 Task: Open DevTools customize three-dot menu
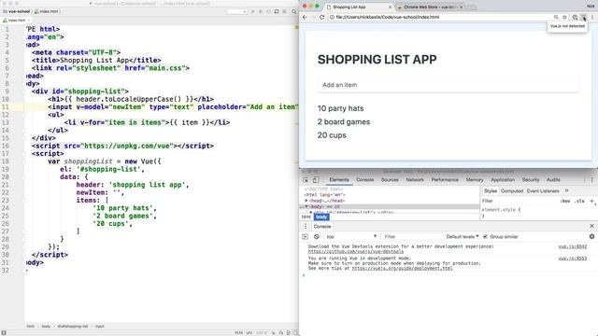point(591,180)
